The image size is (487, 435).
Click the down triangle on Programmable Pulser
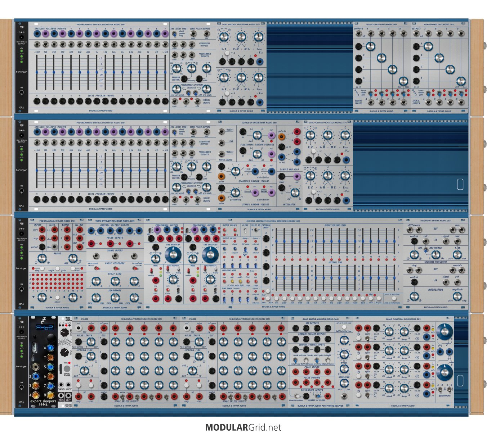(x=33, y=297)
